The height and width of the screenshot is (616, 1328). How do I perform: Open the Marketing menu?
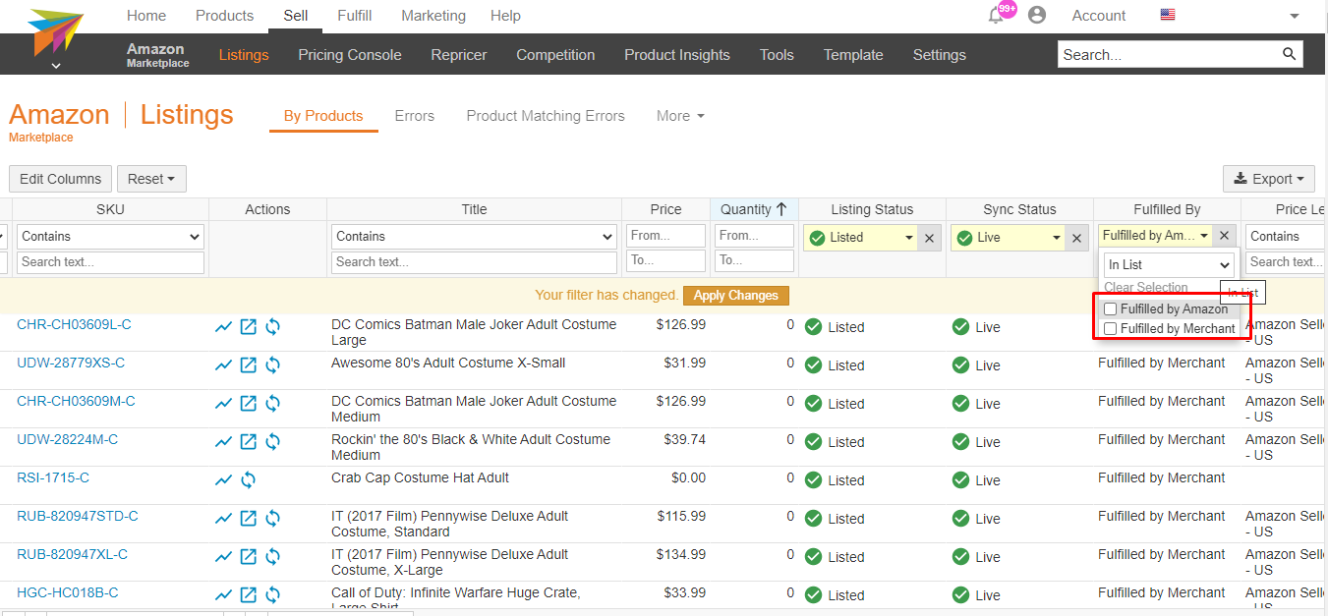pos(433,16)
